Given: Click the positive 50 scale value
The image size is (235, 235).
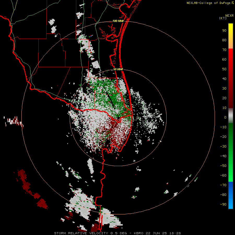Looking at the screenshot, I should tap(224, 69).
